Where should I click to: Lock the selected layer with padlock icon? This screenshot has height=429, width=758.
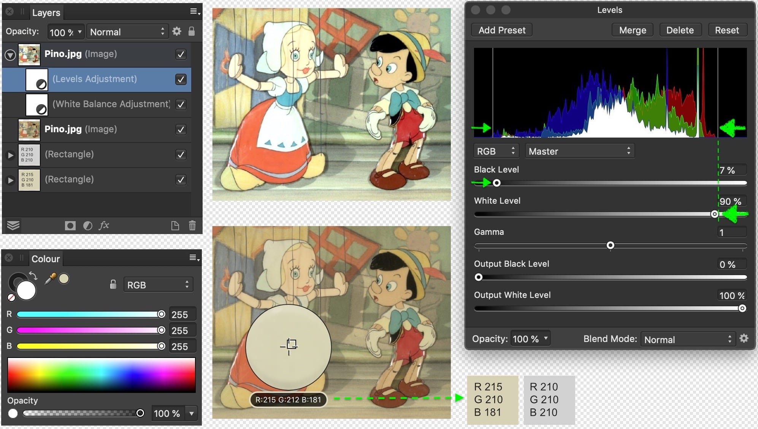click(x=192, y=31)
